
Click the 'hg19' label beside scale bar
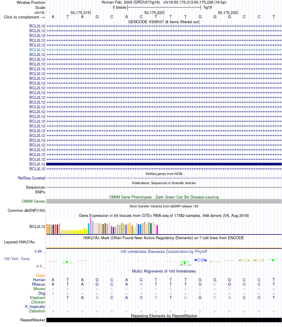208,7
